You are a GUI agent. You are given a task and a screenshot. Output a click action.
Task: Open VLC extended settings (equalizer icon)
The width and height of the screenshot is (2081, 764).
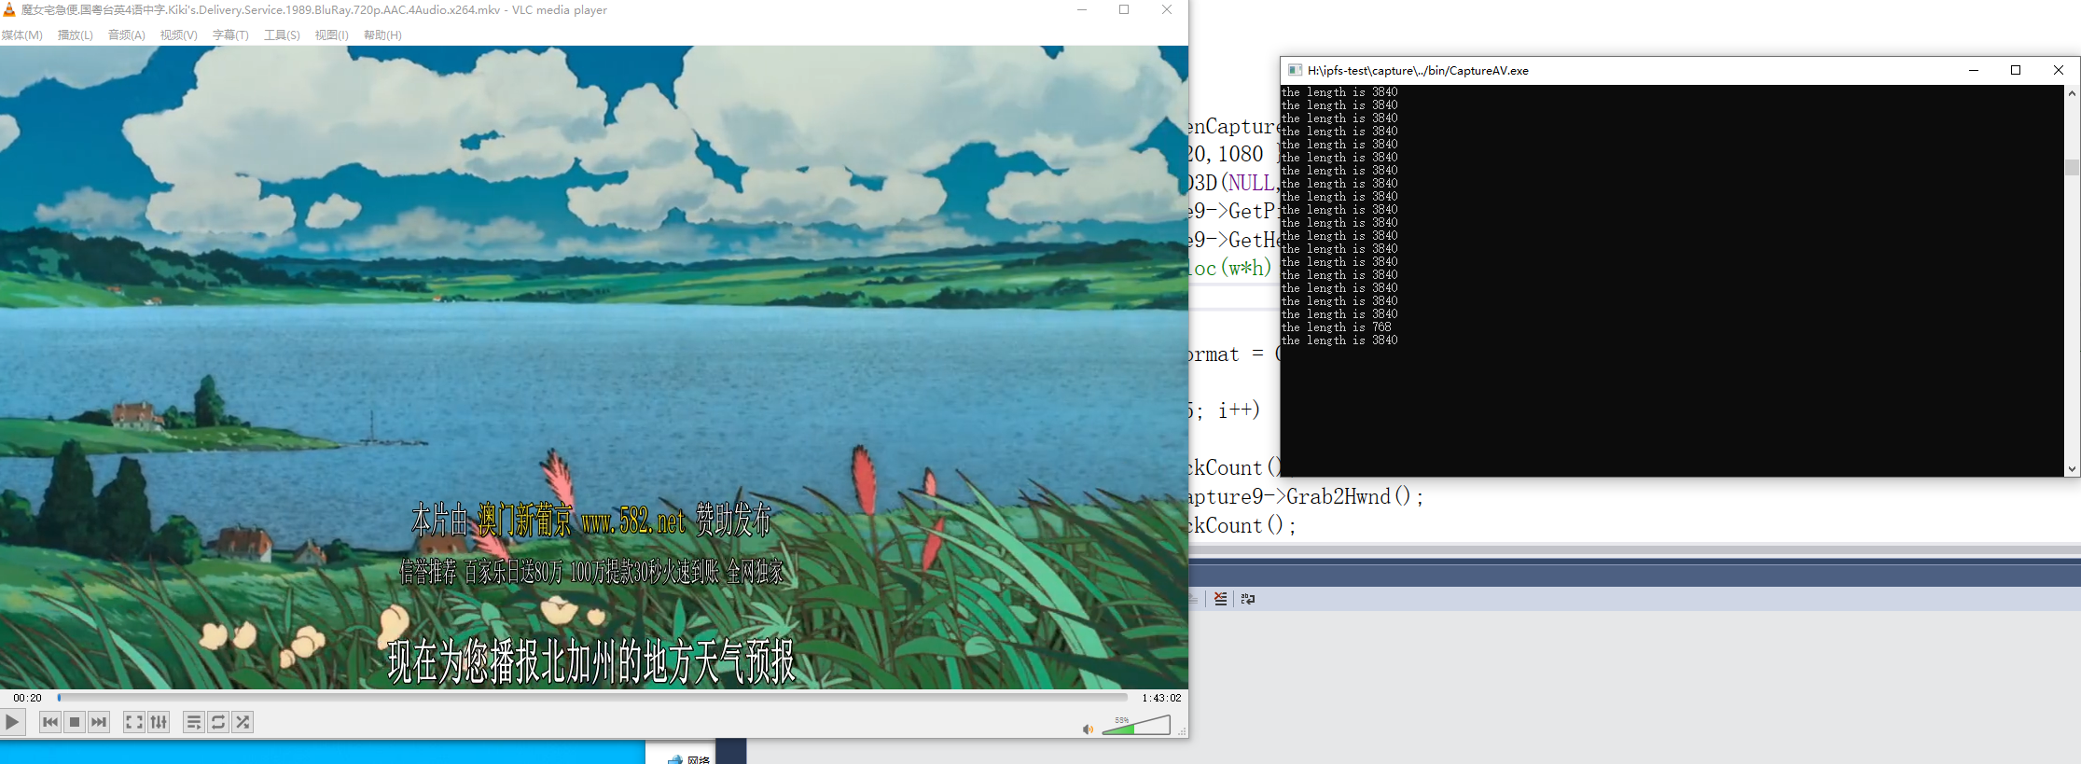pyautogui.click(x=159, y=722)
